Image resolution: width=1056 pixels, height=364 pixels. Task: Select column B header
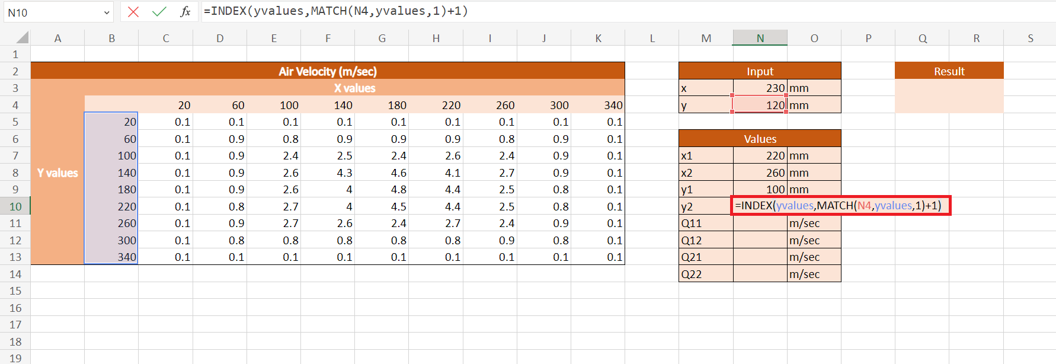coord(111,38)
